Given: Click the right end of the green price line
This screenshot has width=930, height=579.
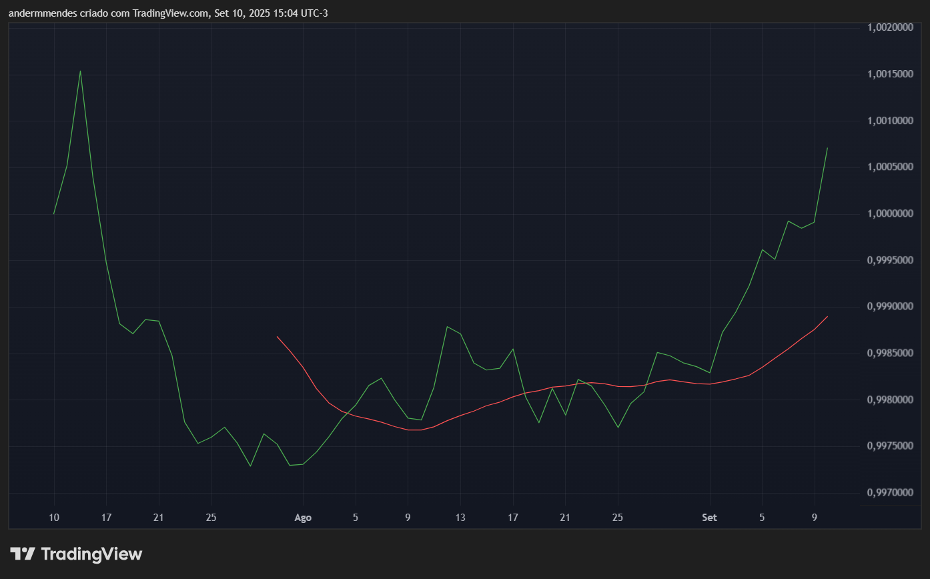Looking at the screenshot, I should coord(827,147).
